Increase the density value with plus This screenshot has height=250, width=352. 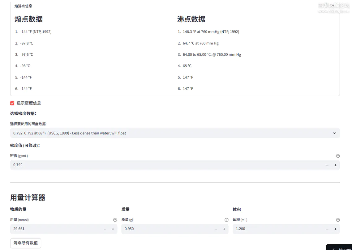[335, 165]
